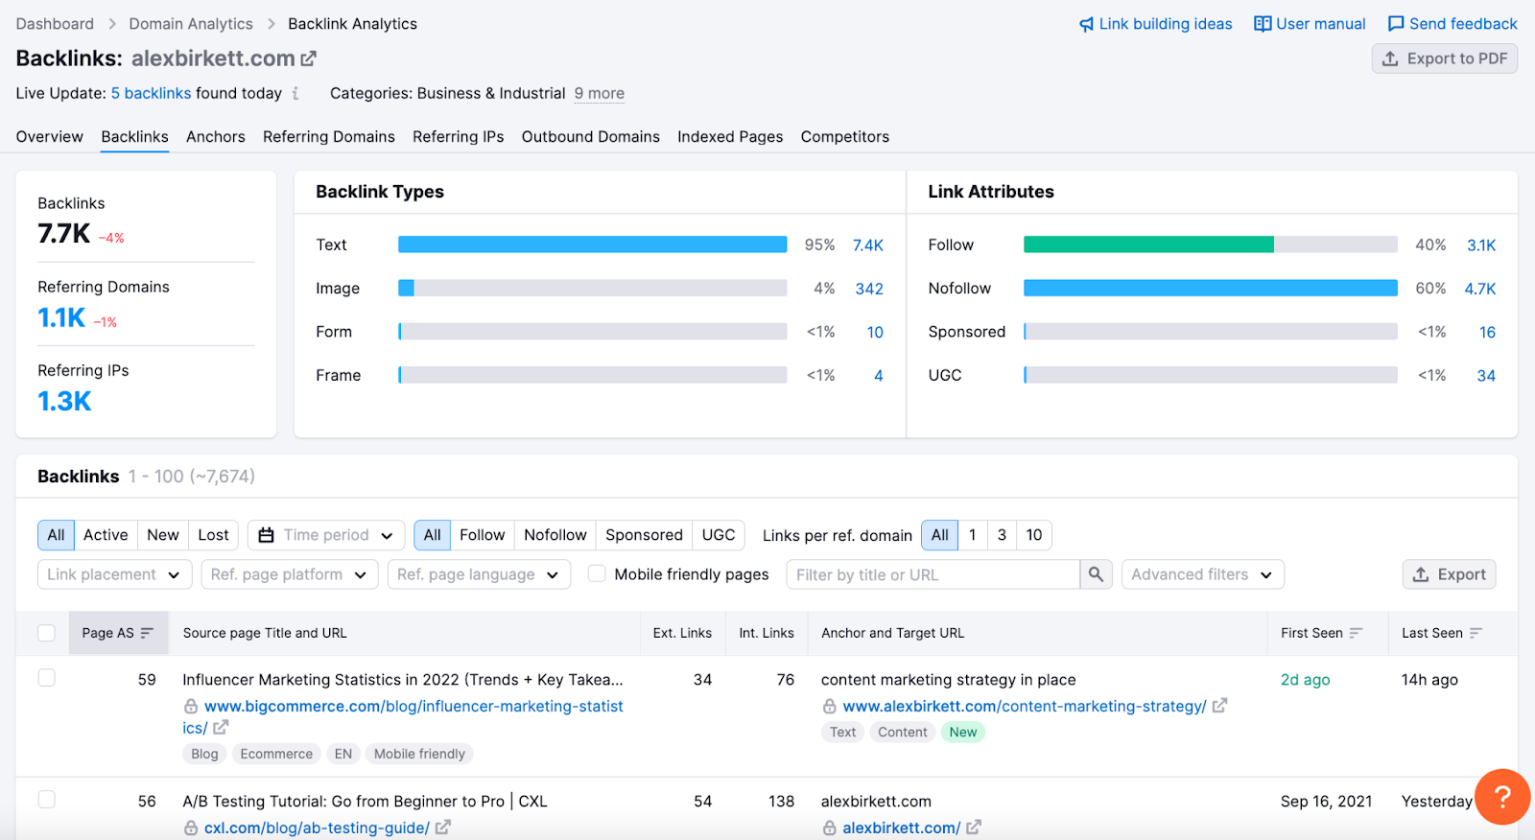This screenshot has width=1535, height=840.
Task: Expand the Link placement dropdown
Action: [x=113, y=574]
